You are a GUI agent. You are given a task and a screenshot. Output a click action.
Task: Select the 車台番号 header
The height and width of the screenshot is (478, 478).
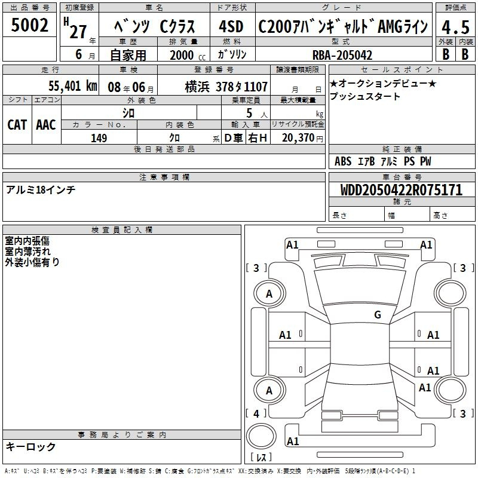(x=402, y=177)
